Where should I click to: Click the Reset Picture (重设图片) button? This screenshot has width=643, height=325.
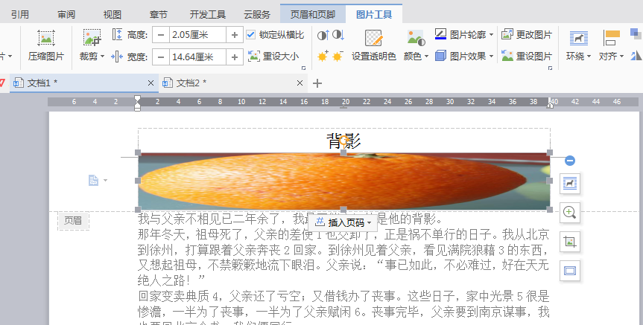527,56
